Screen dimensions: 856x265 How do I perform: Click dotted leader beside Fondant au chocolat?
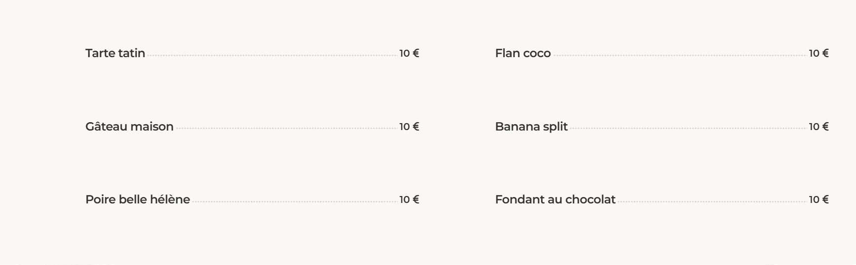[x=712, y=201]
